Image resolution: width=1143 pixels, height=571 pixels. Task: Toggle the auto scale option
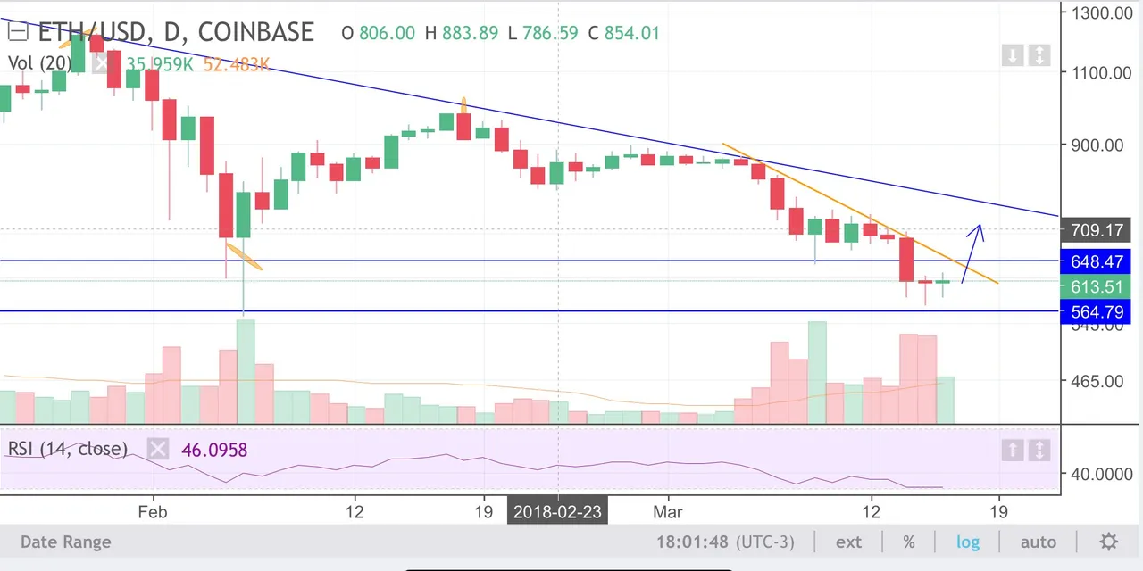[x=1038, y=542]
